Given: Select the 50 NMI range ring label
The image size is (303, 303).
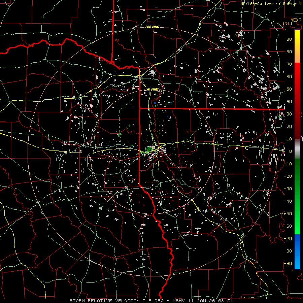Looking at the screenshot, I should pos(152,89).
